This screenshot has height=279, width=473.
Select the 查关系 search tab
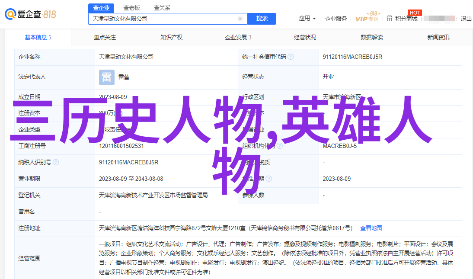tap(162, 8)
